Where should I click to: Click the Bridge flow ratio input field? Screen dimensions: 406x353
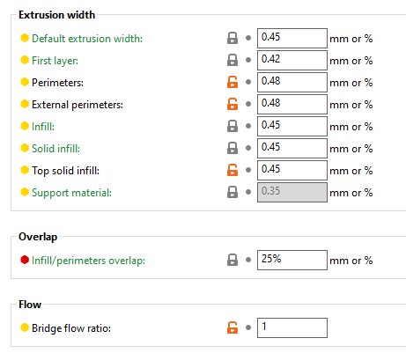292,327
